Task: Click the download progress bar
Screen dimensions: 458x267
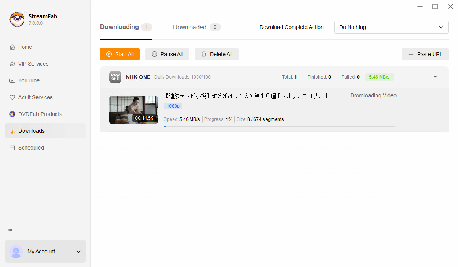Action: point(279,126)
